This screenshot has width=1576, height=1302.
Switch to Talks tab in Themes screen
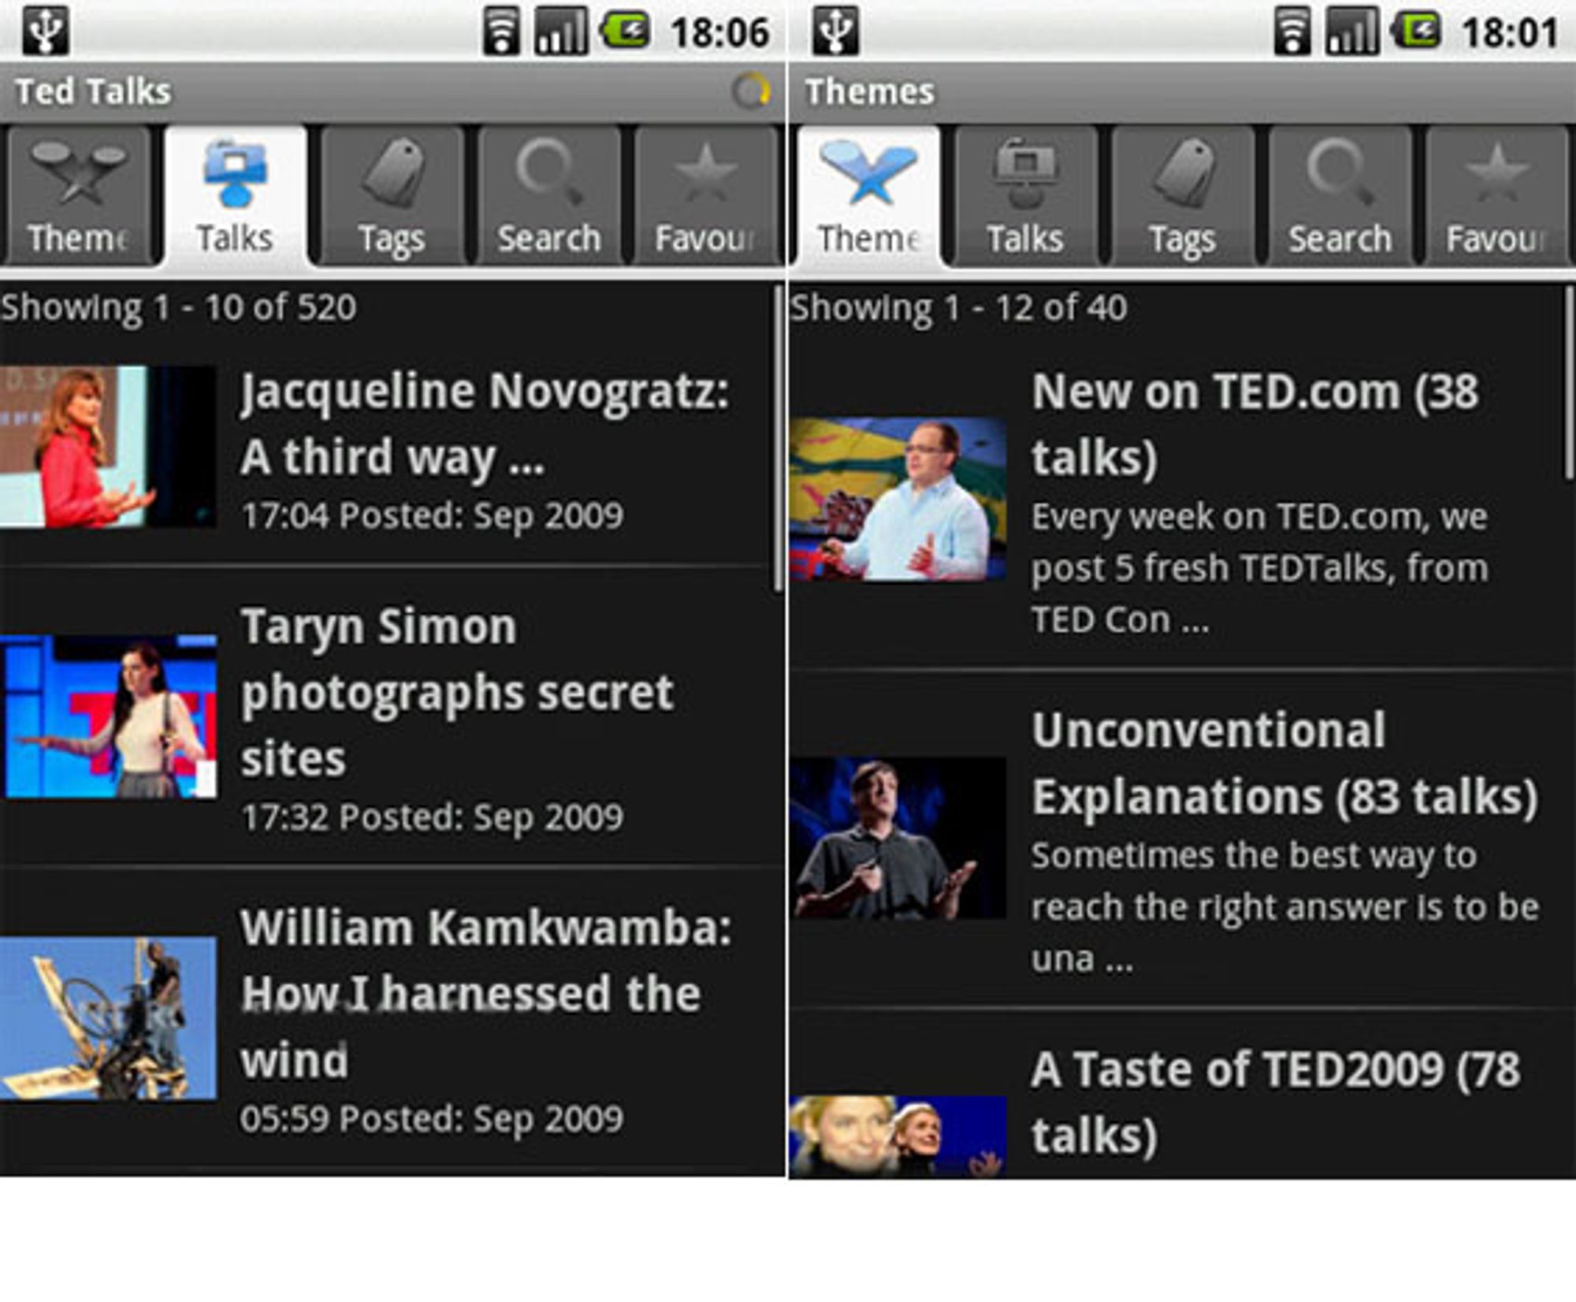[1025, 195]
